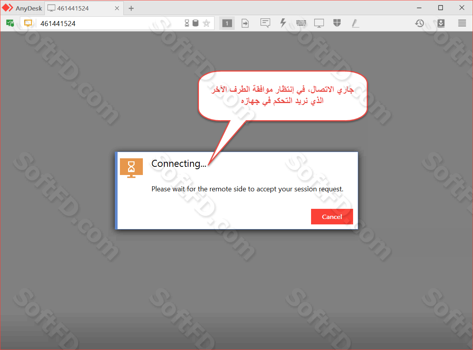Click the Connecting... dialog heading
The height and width of the screenshot is (350, 473).
point(179,164)
